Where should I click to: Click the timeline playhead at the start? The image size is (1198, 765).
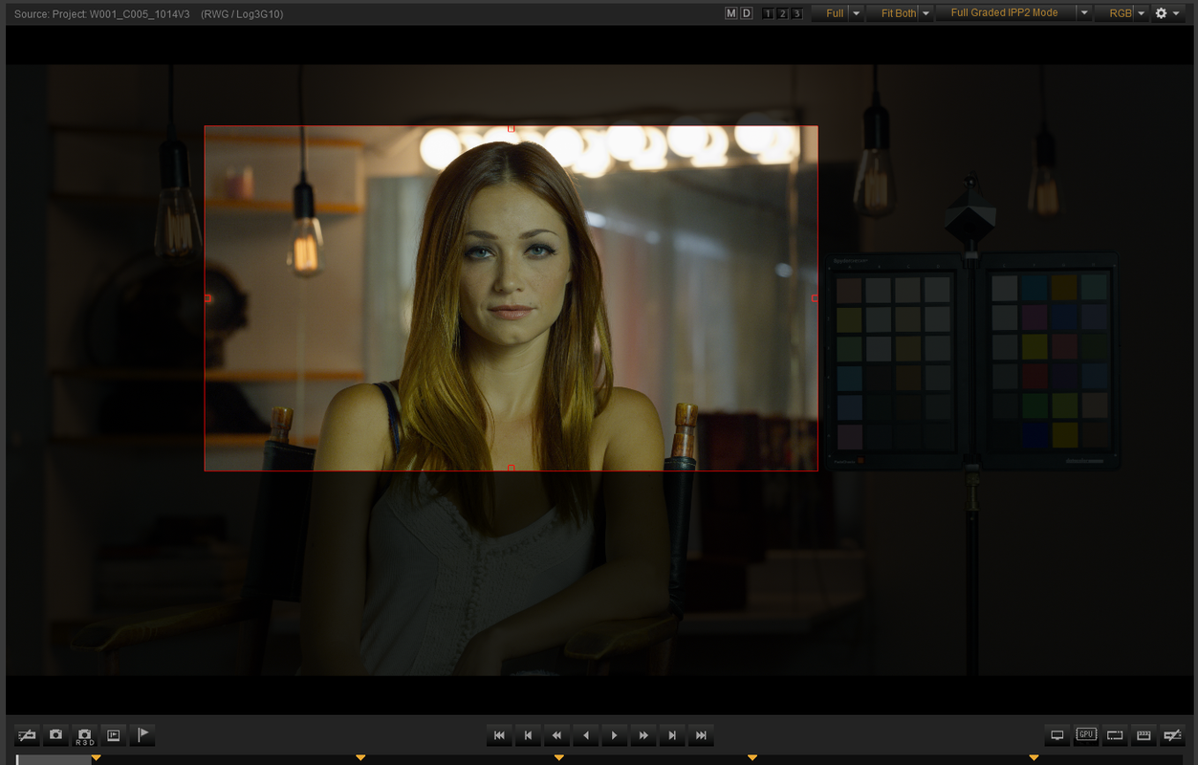click(17, 759)
